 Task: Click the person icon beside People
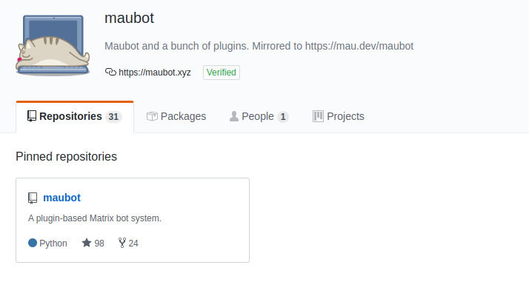(x=234, y=116)
